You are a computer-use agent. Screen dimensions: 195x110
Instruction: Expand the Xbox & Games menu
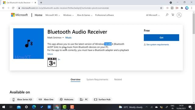pyautogui.click(x=85, y=15)
